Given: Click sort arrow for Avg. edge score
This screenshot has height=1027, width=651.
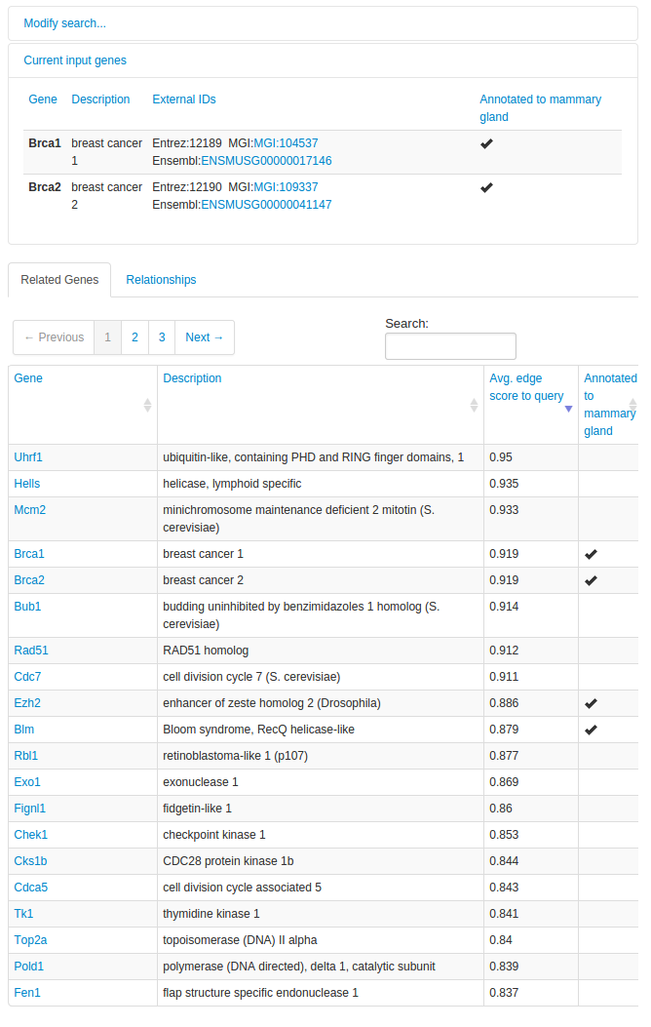Looking at the screenshot, I should pyautogui.click(x=568, y=409).
